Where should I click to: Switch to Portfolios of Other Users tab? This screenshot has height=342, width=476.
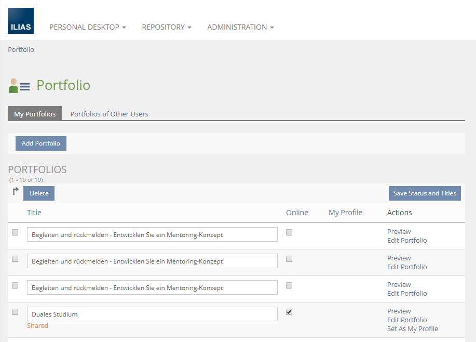(x=109, y=114)
